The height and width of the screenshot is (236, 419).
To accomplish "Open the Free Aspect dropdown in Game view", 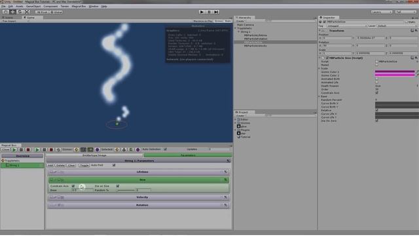I will [15, 21].
